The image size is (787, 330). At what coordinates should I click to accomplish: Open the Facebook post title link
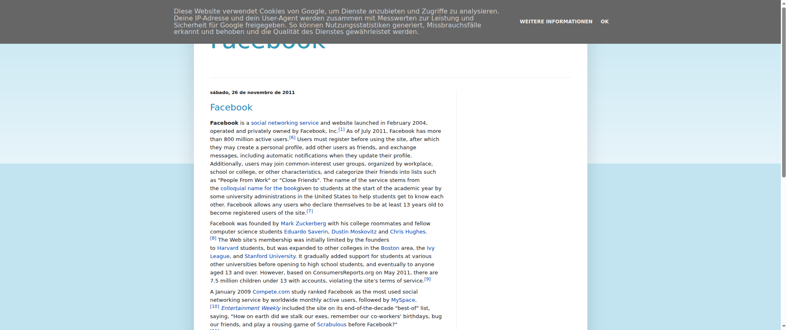(231, 108)
